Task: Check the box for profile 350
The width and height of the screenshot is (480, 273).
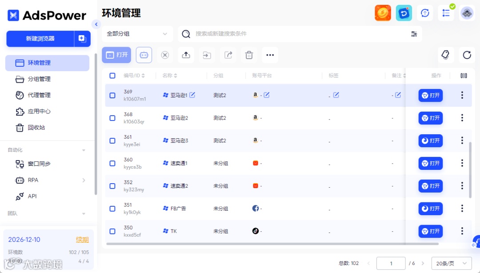Action: pyautogui.click(x=112, y=231)
